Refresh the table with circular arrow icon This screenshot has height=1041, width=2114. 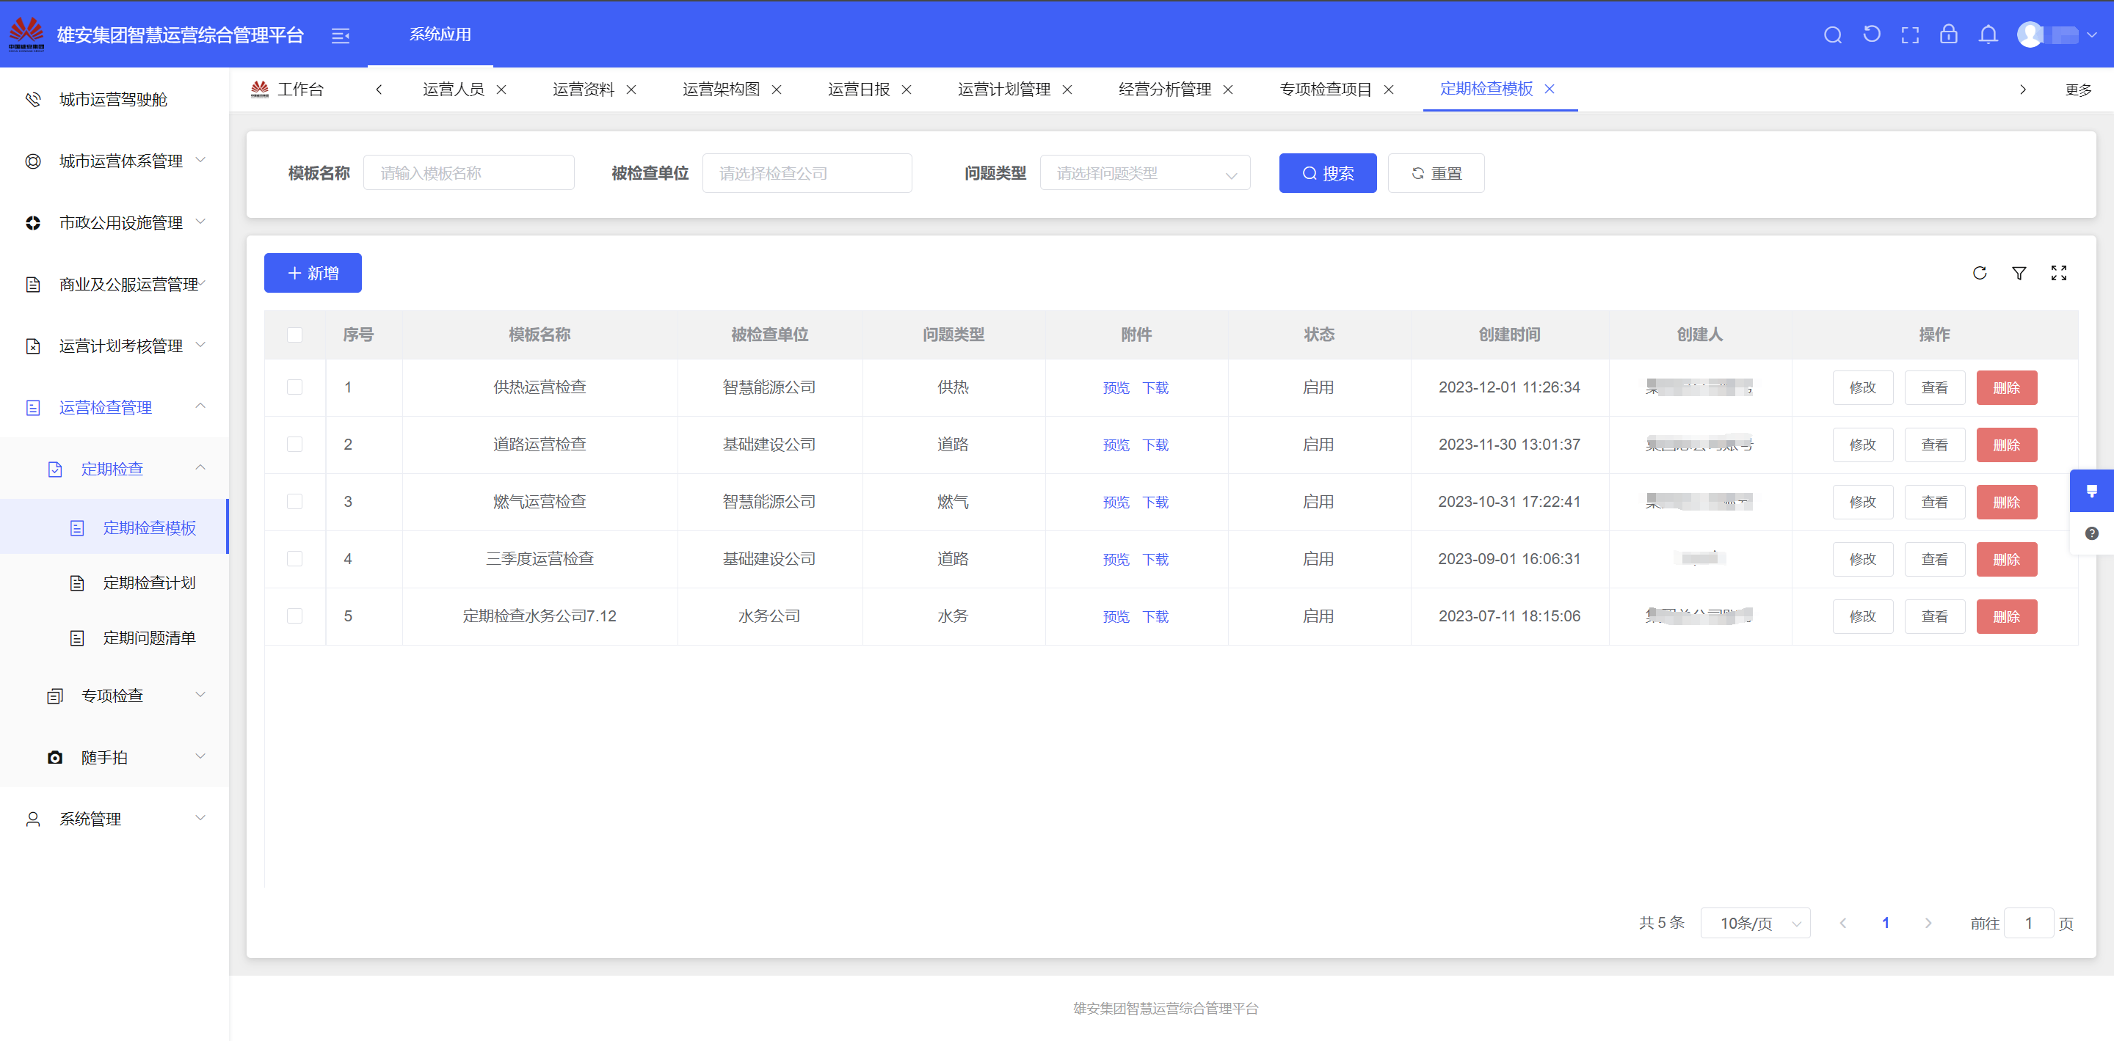point(1980,273)
